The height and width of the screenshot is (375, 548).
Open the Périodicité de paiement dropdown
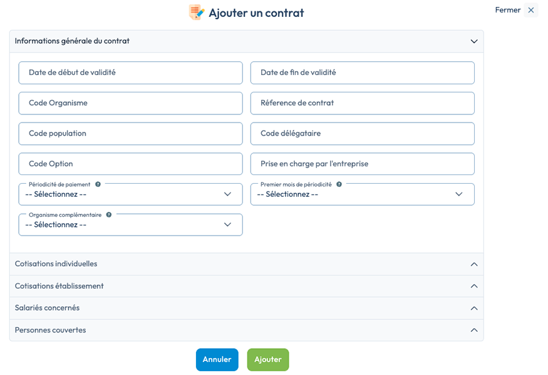(130, 194)
